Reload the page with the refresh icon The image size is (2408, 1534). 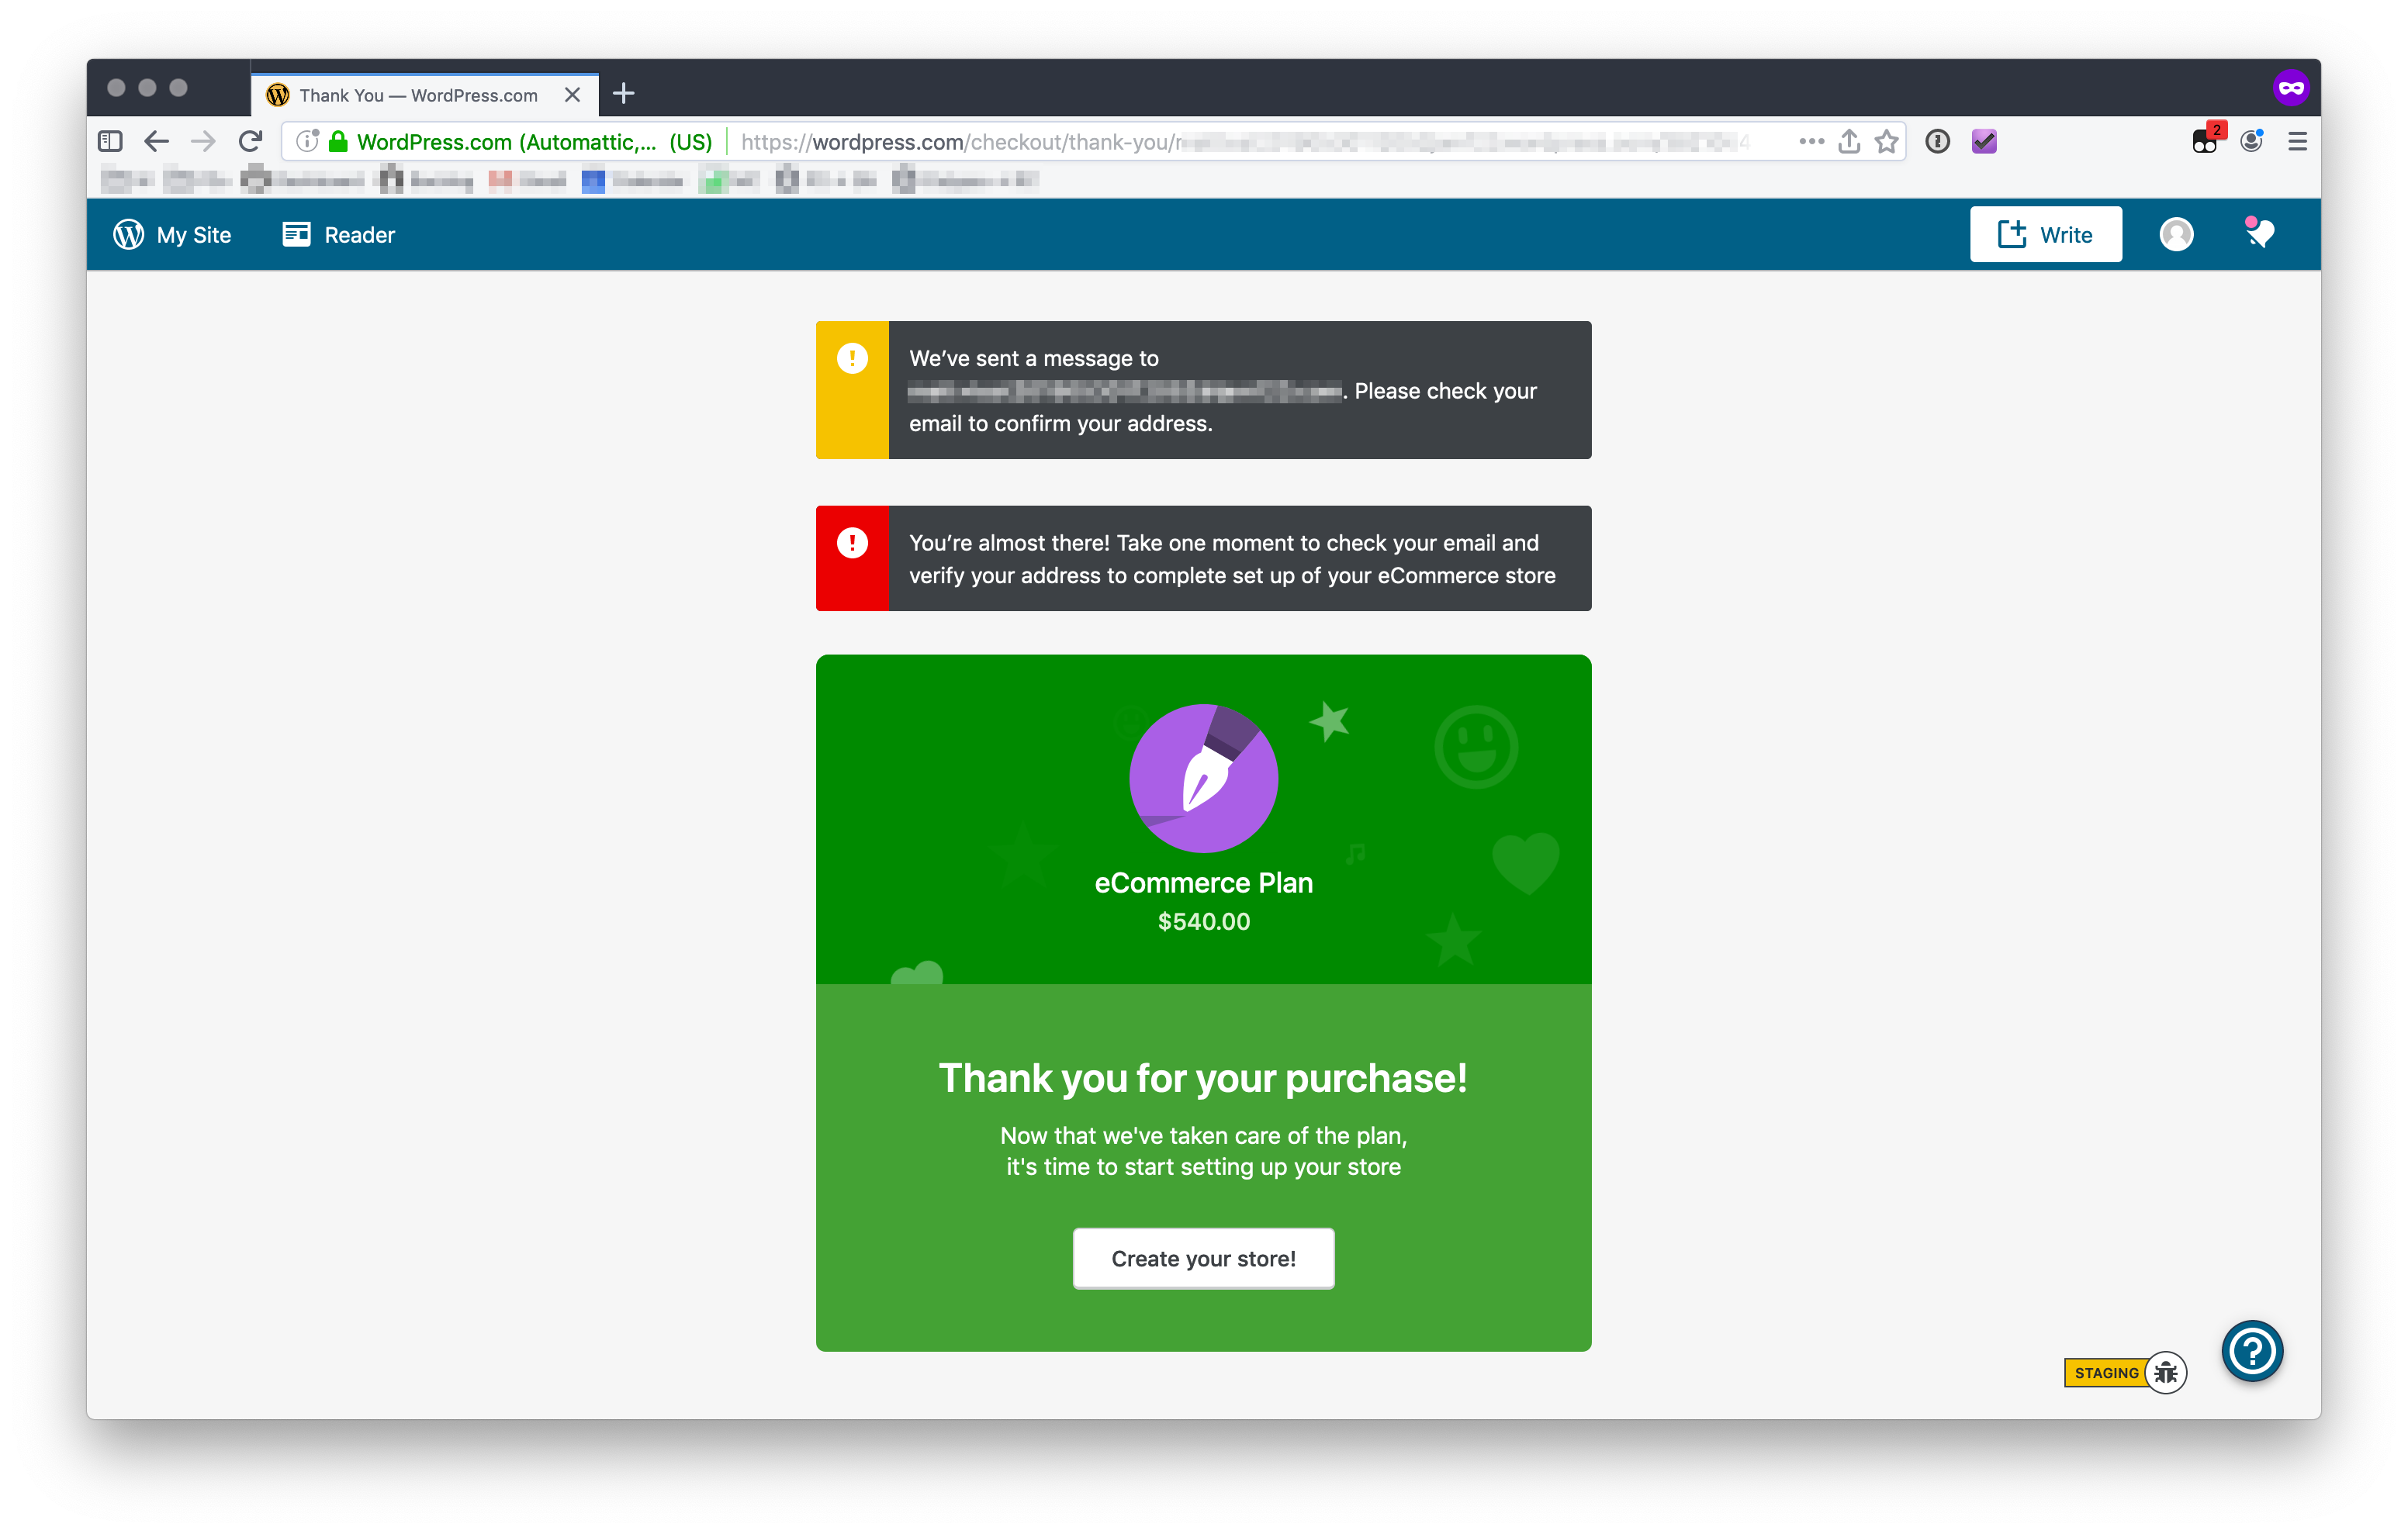[250, 142]
